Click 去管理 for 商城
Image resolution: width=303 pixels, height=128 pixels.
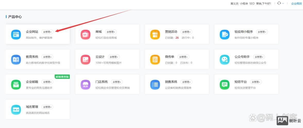point(111,32)
